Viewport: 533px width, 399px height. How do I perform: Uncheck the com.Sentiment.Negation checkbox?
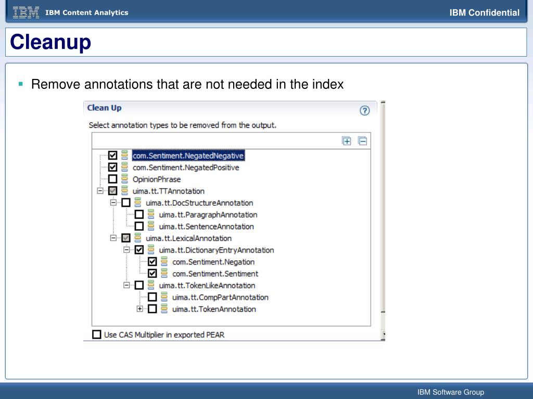point(153,262)
